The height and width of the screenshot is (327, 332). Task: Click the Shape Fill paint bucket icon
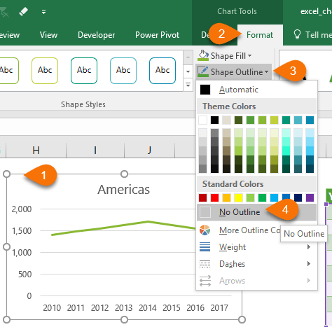coord(203,55)
